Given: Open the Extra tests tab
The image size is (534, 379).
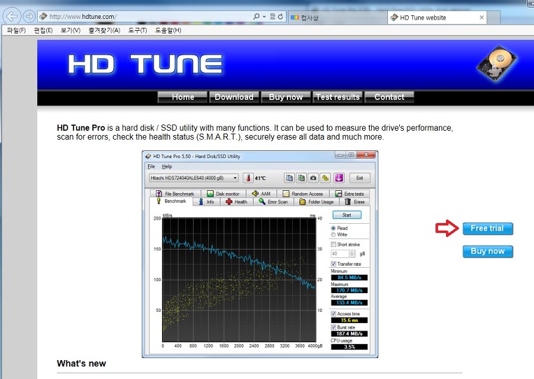Looking at the screenshot, I should tap(349, 194).
